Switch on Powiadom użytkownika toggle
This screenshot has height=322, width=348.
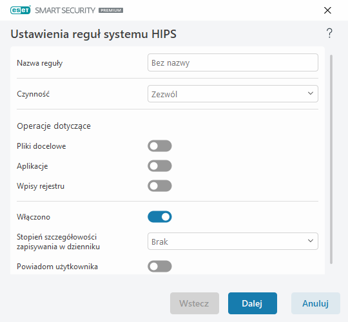160,267
